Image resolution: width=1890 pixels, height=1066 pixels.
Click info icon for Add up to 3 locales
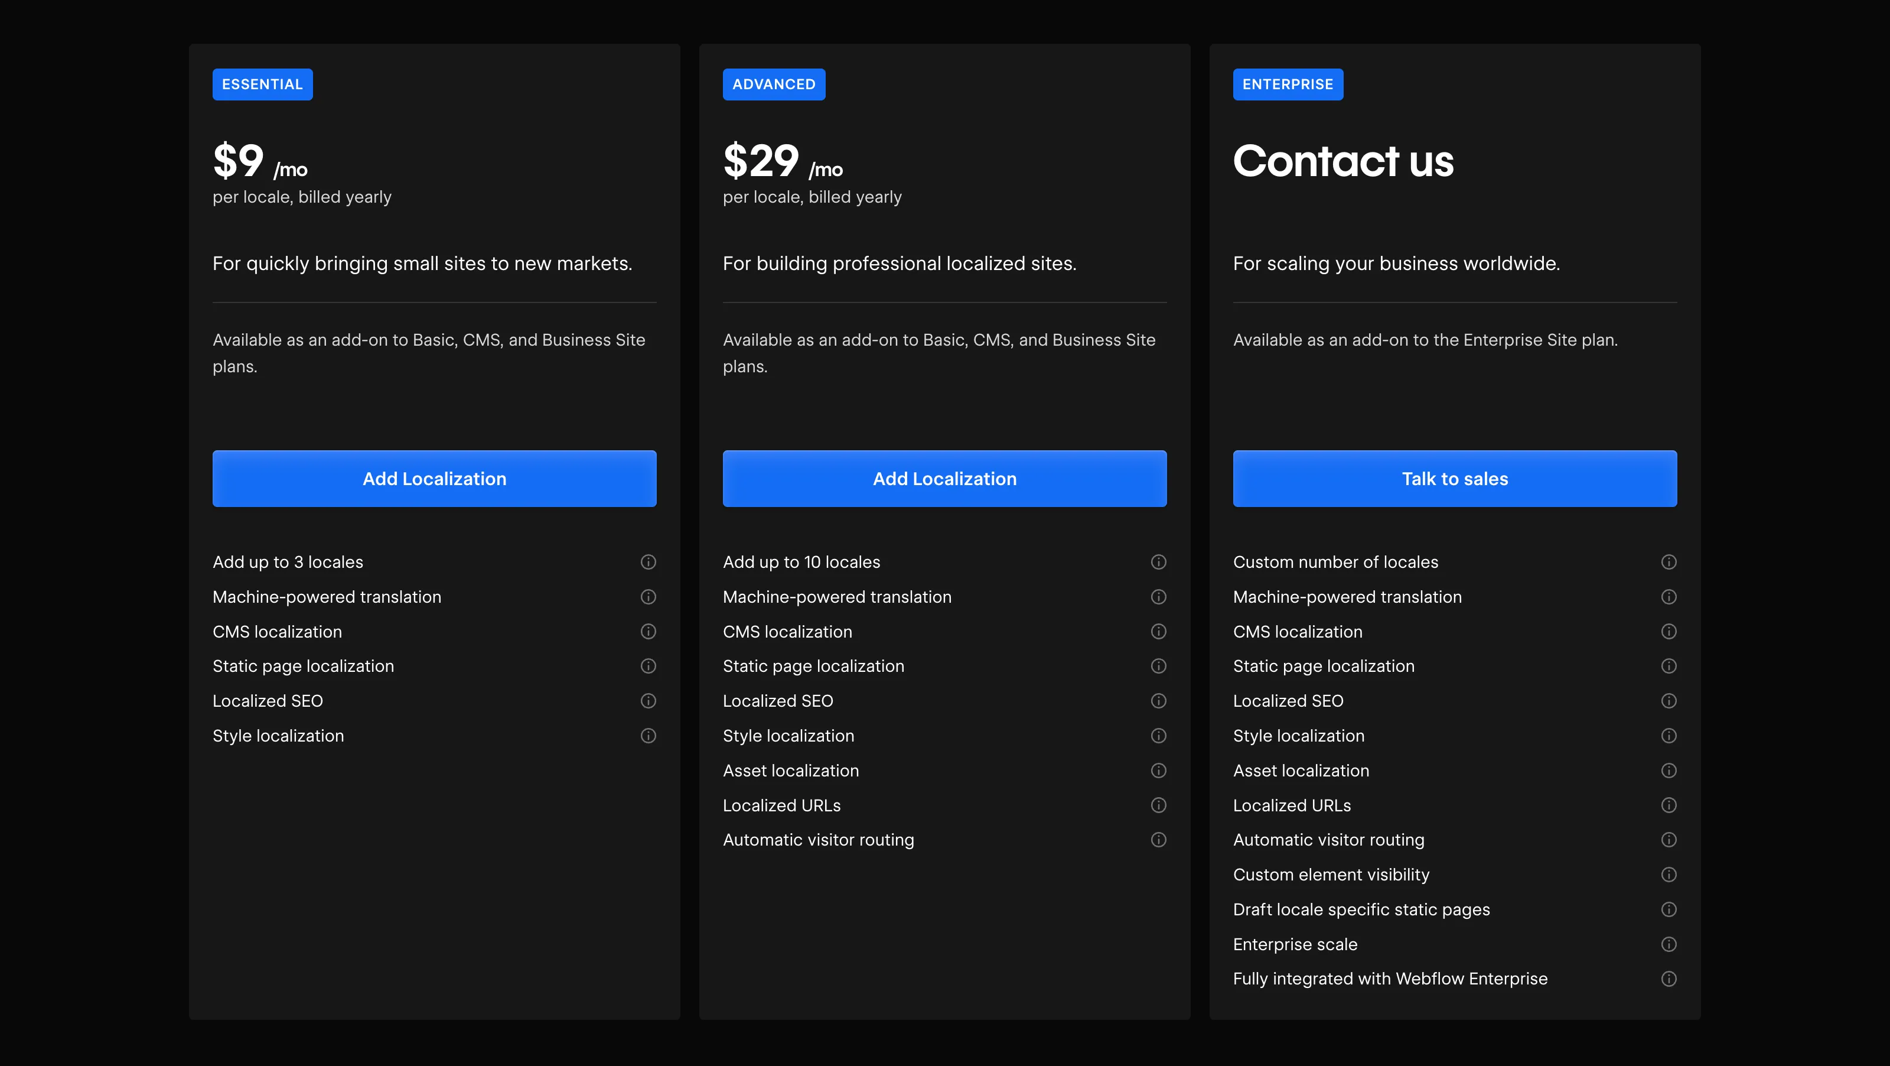[648, 561]
